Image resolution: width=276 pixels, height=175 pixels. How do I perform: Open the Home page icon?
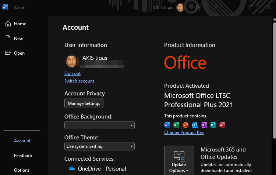click(x=8, y=24)
